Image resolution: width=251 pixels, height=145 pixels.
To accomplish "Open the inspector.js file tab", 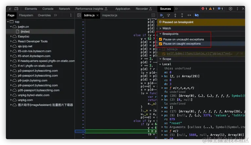I will [110, 15].
